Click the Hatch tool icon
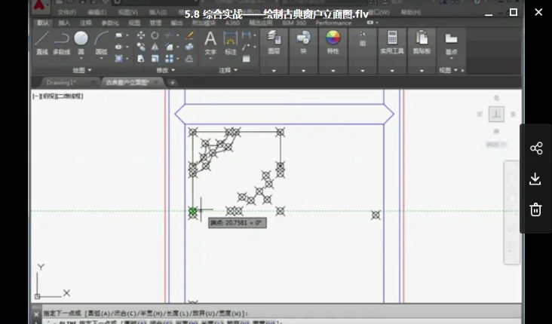 coord(119,59)
